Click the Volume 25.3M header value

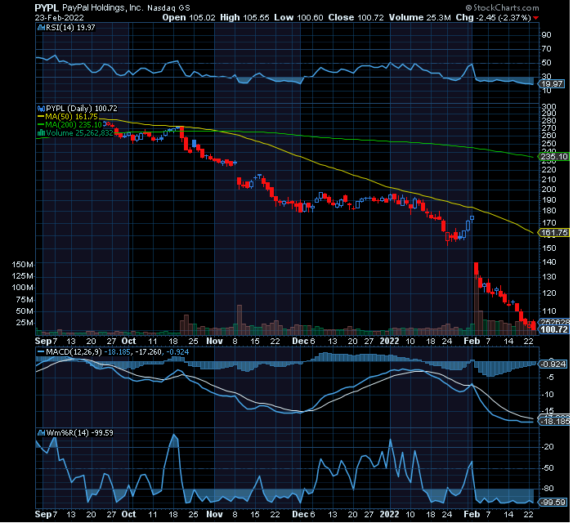(420, 17)
